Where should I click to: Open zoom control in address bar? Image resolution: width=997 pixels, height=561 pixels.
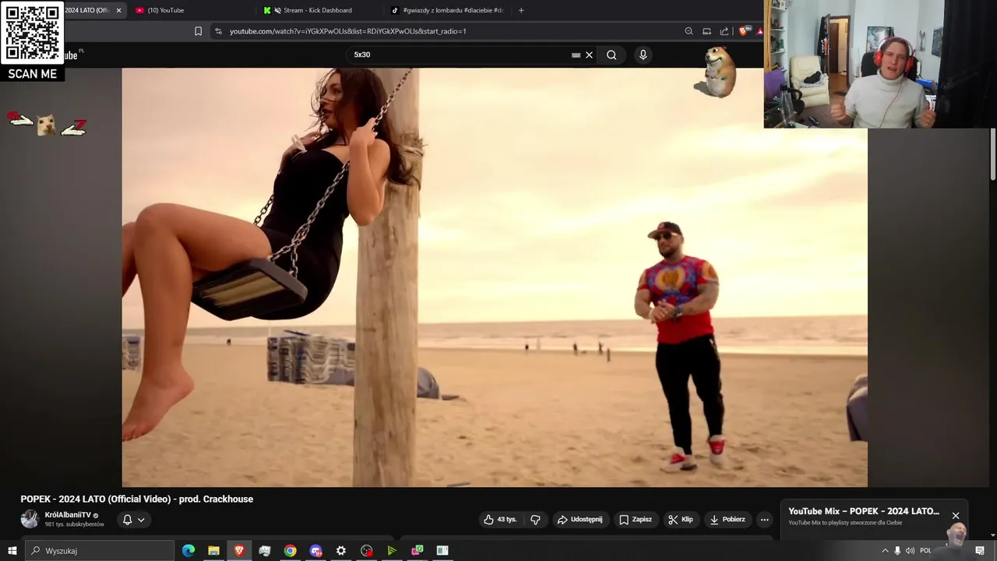[x=689, y=31]
